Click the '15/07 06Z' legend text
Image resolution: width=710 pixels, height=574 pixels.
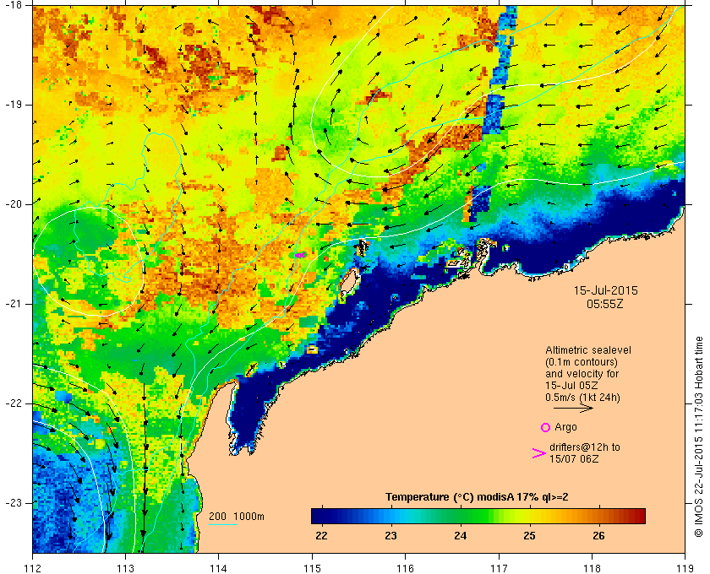click(x=574, y=459)
